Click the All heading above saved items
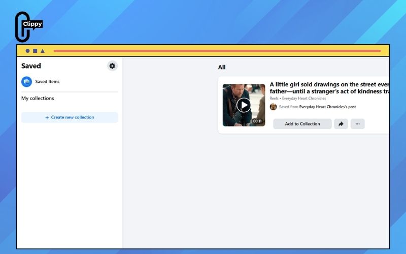Viewport: 406px width, 254px height. [x=222, y=68]
